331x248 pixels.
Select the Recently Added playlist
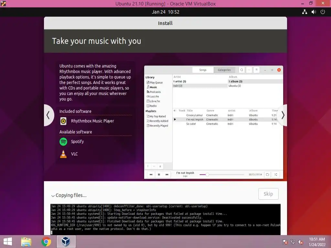(158, 121)
